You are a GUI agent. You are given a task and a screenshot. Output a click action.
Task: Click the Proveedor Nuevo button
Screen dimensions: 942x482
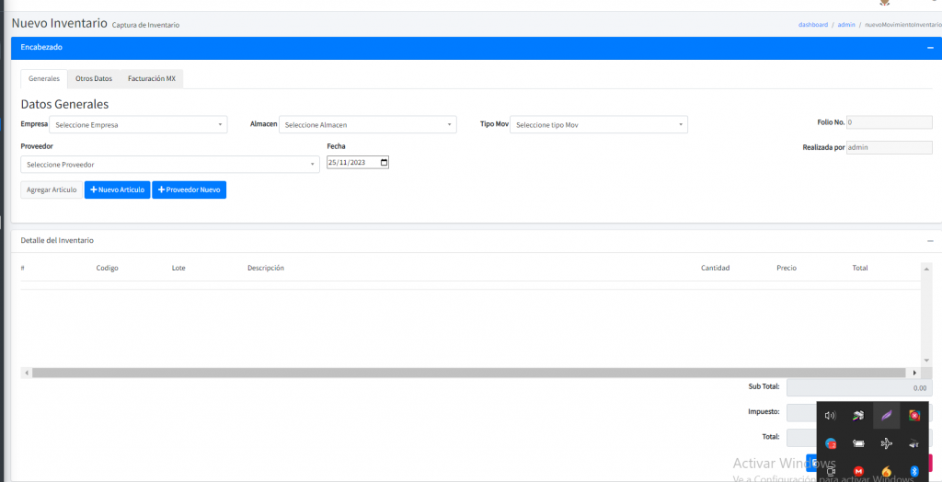[189, 189]
